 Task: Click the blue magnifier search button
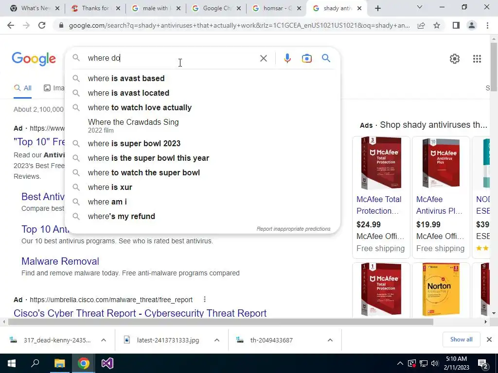pyautogui.click(x=326, y=58)
